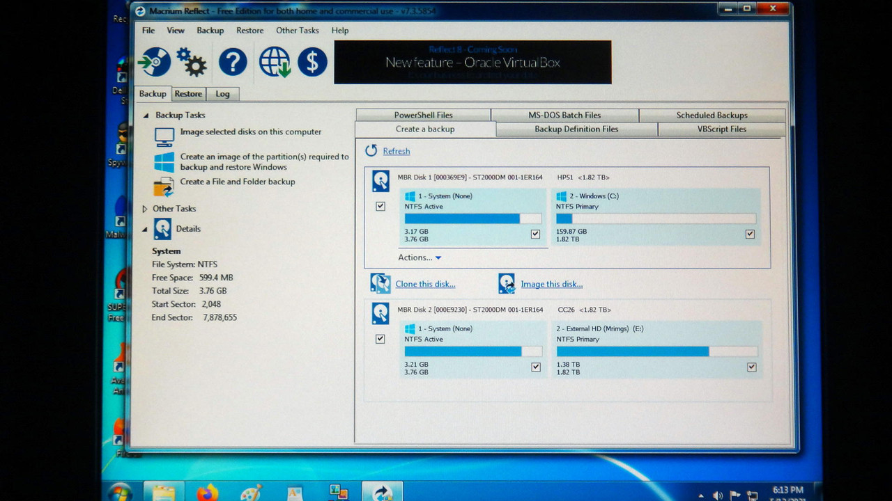Click the MBR Disk 1 drive icon
892x501 pixels.
click(380, 181)
